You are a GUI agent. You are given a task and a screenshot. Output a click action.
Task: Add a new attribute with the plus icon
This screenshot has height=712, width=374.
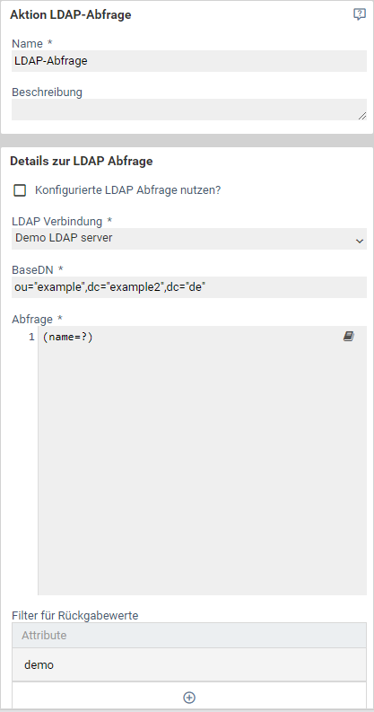189,698
